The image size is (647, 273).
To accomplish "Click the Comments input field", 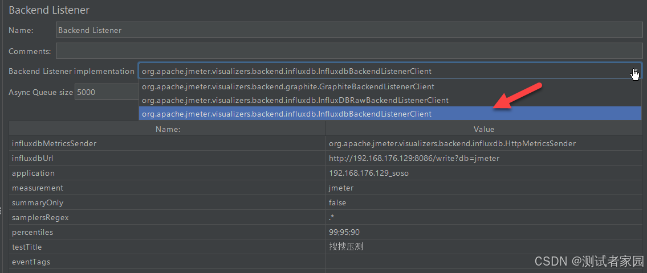I will (x=349, y=51).
